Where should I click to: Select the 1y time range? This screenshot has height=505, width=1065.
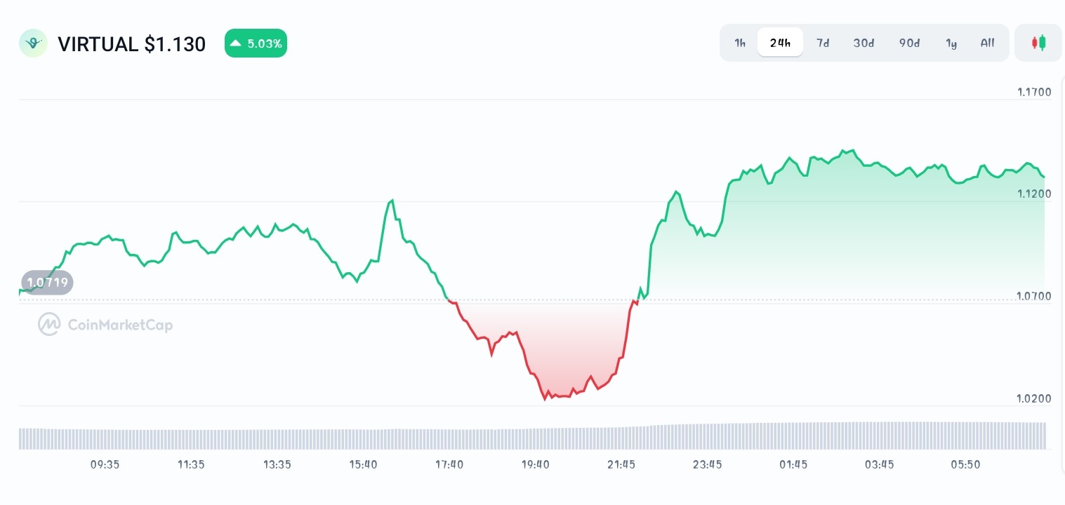point(951,43)
